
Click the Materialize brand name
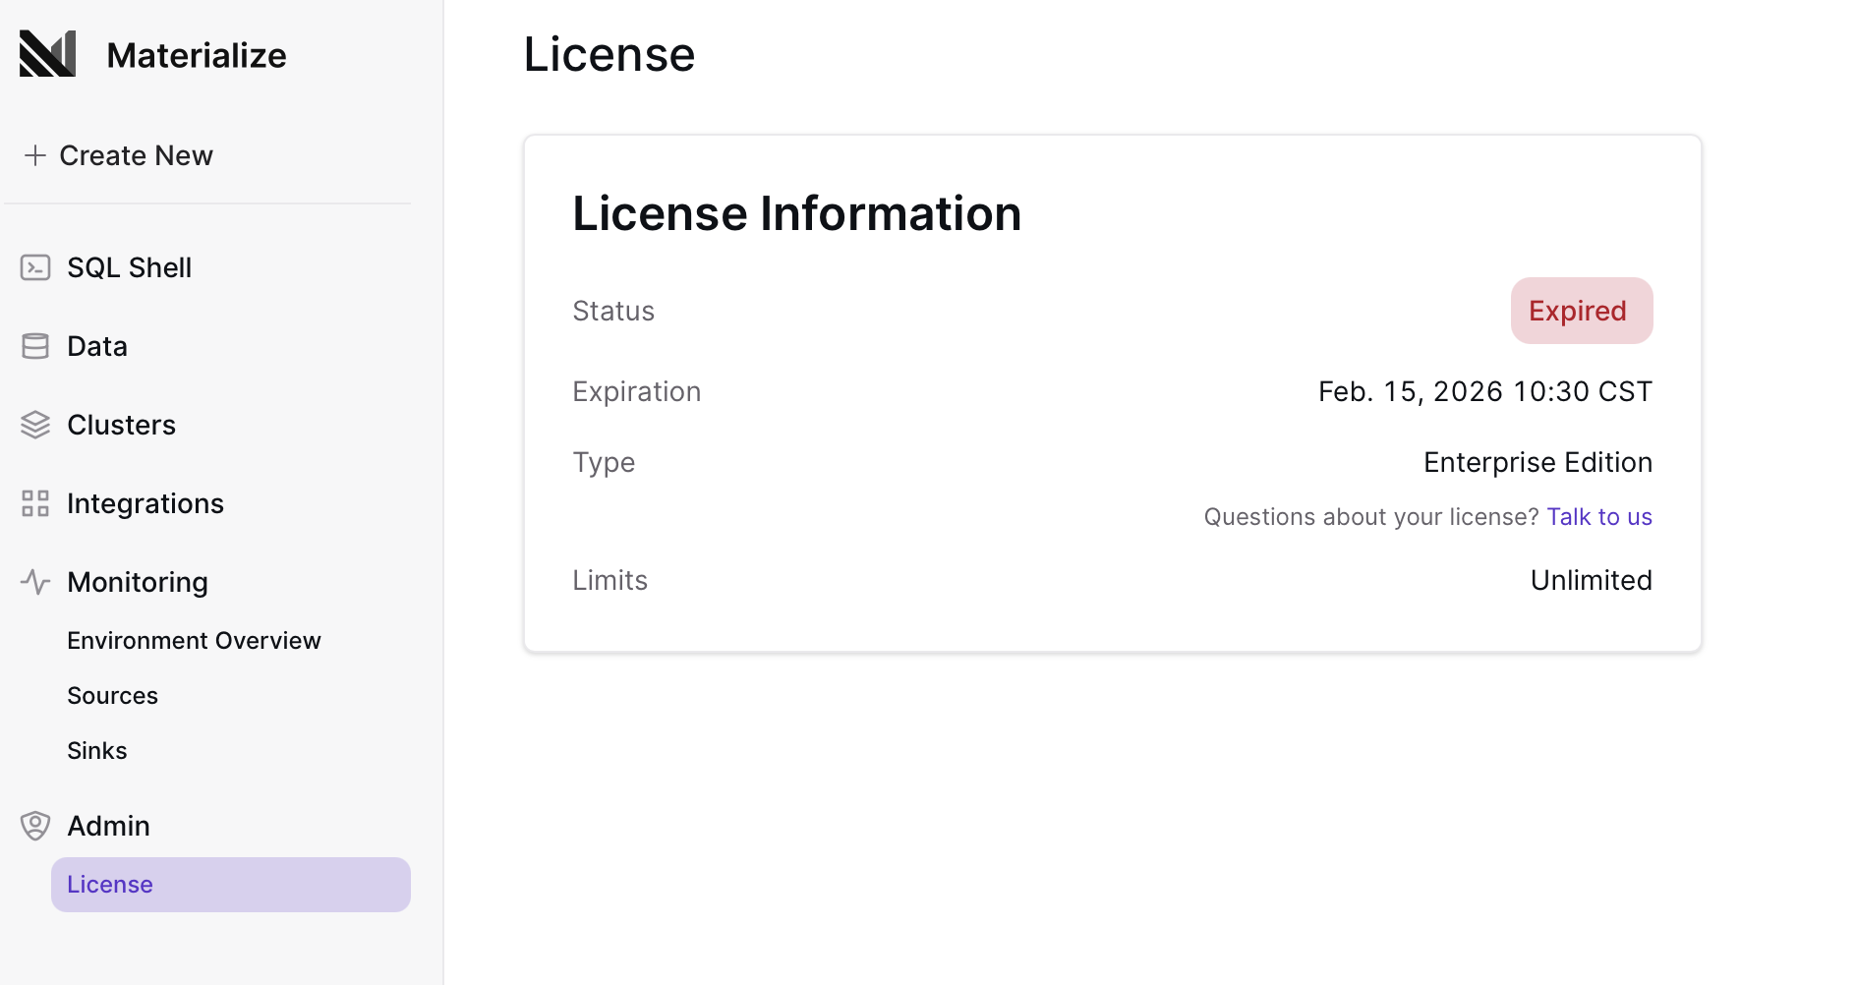point(197,55)
